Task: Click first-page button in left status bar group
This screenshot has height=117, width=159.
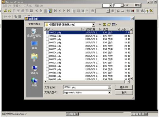Action: pyautogui.click(x=68, y=114)
